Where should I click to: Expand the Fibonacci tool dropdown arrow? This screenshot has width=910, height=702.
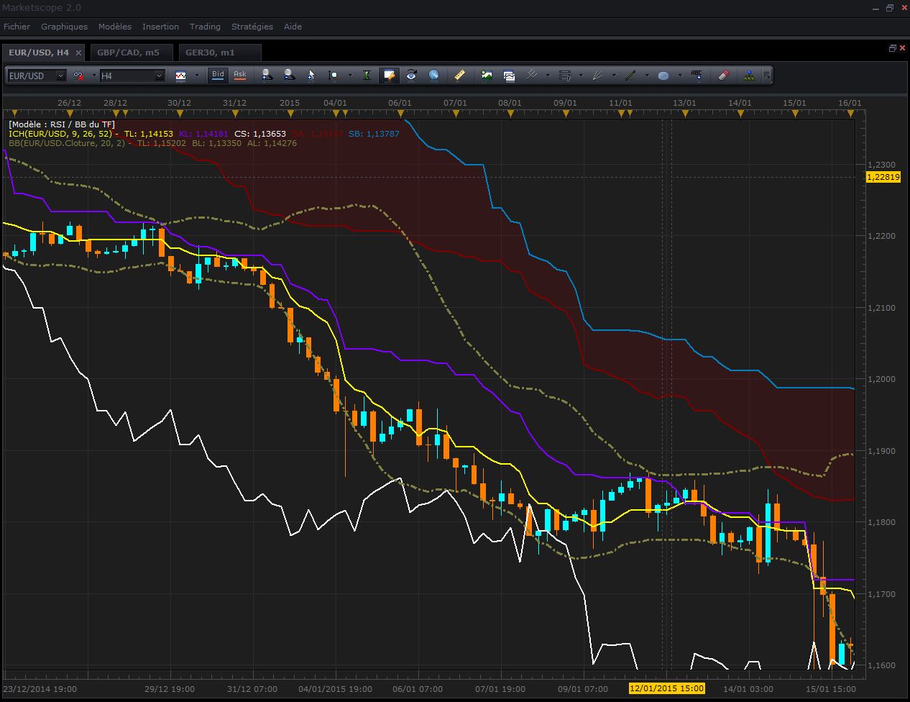581,75
